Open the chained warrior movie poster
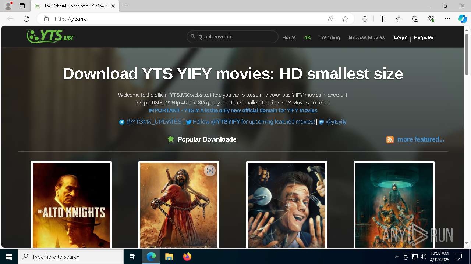The image size is (471, 264). [x=179, y=205]
